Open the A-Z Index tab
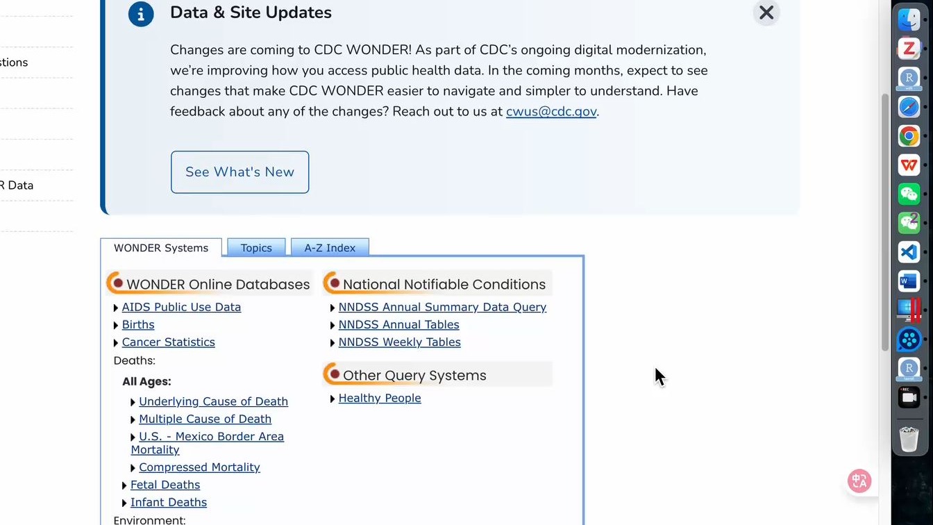Viewport: 933px width, 525px height. (x=330, y=248)
